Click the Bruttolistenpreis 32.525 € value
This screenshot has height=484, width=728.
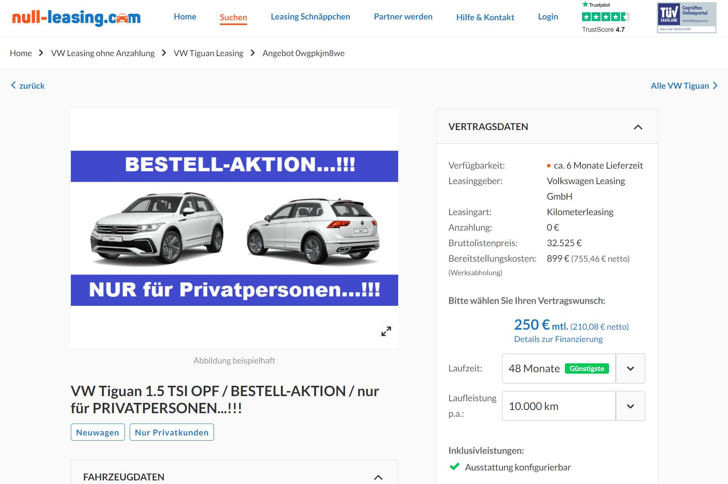564,243
